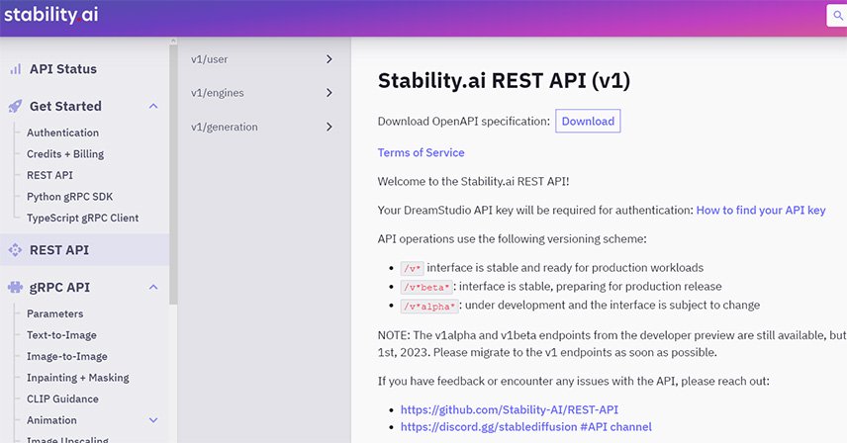Open Credits + Billing page
This screenshot has width=847, height=443.
coord(65,154)
